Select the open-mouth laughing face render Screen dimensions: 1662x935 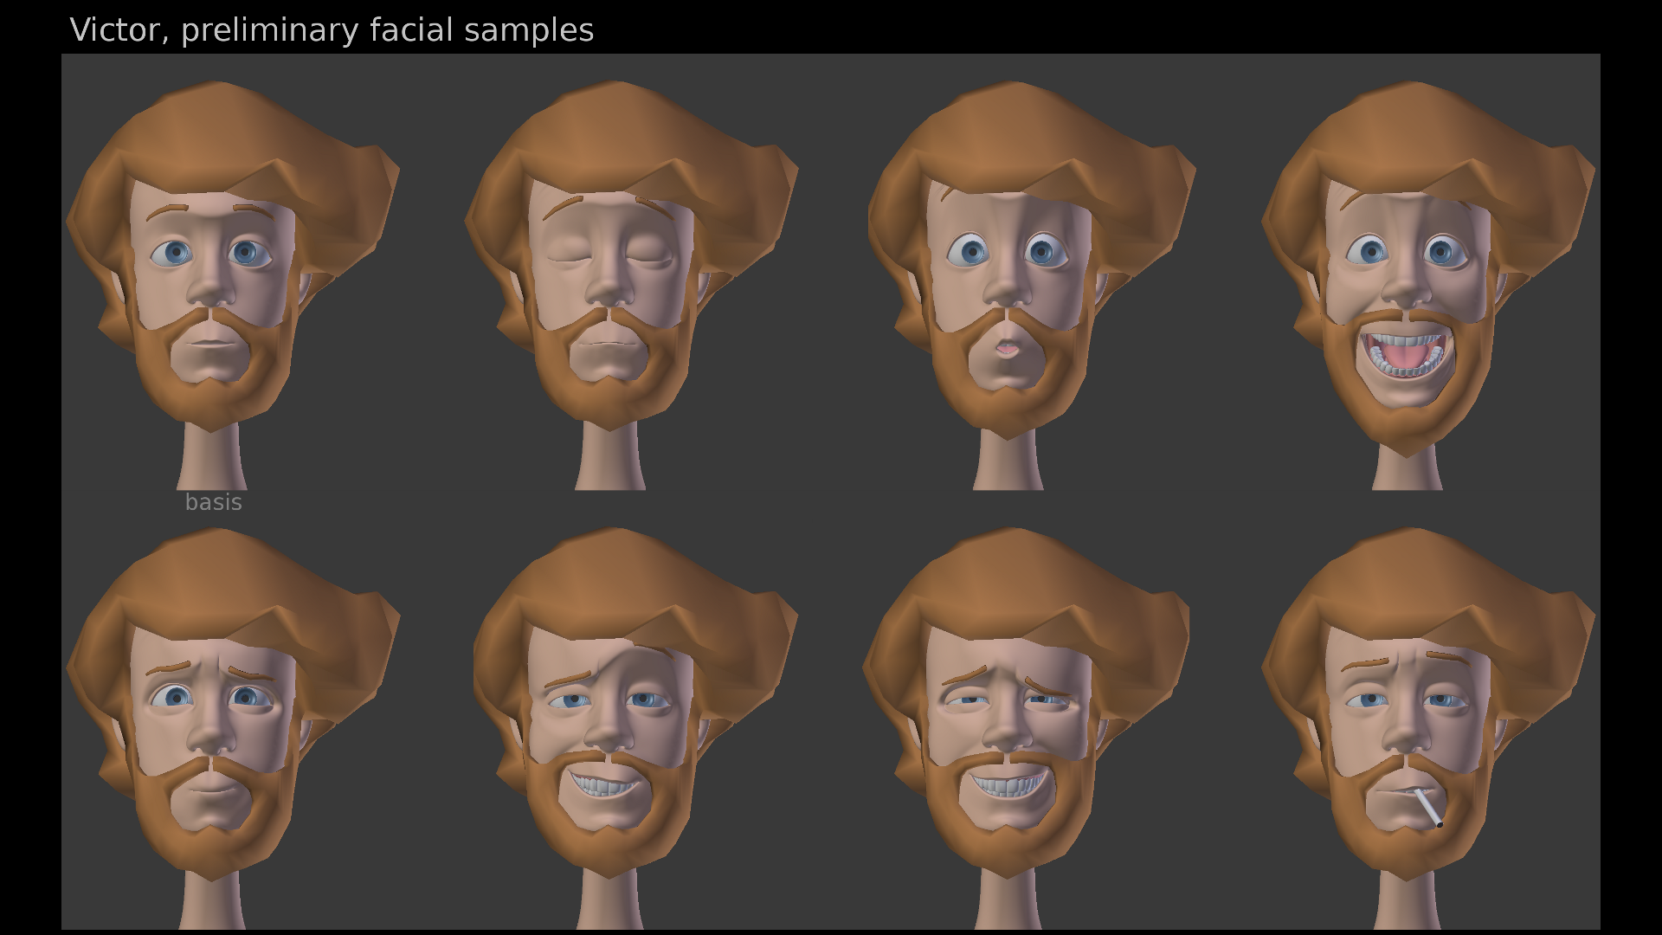coord(1428,286)
